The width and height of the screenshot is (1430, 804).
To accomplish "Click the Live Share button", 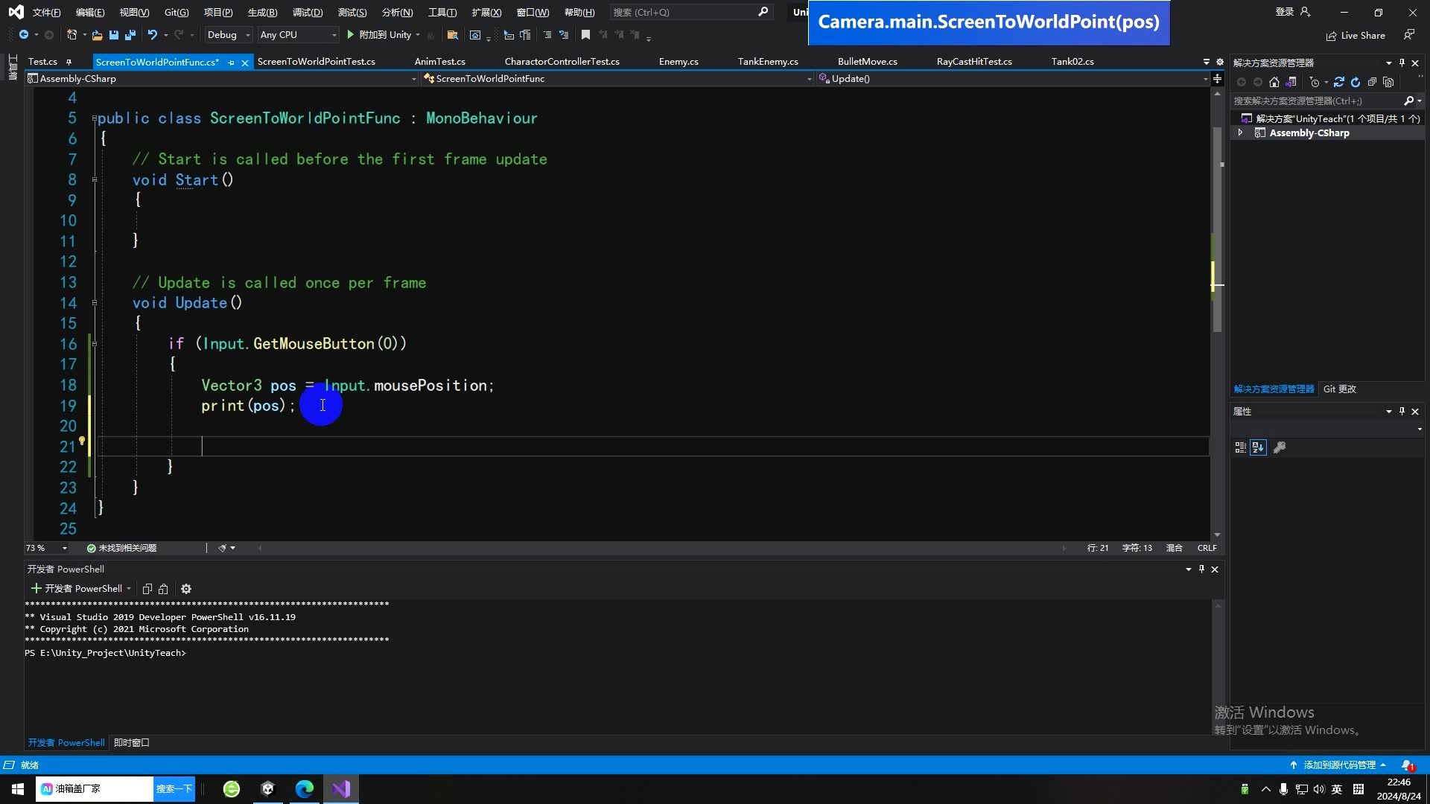I will pyautogui.click(x=1356, y=35).
